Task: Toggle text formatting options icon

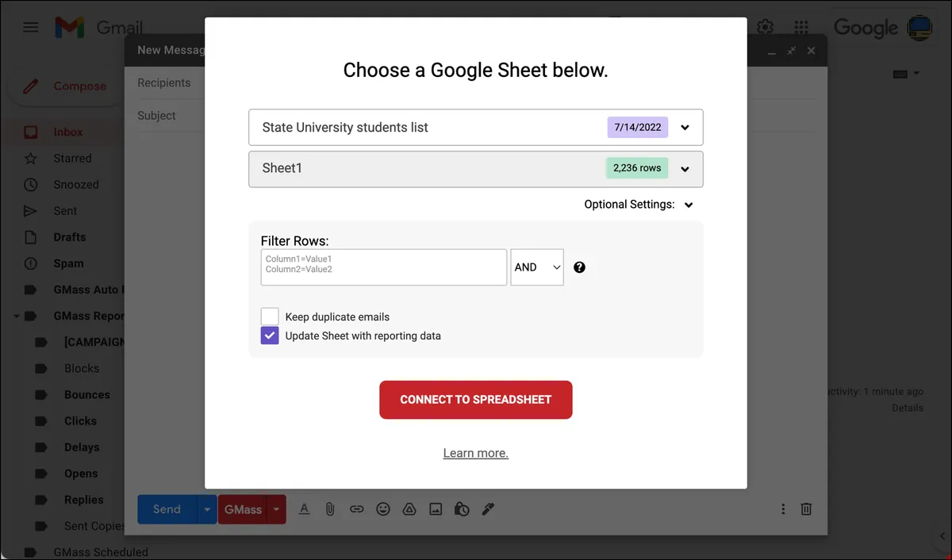Action: tap(303, 509)
